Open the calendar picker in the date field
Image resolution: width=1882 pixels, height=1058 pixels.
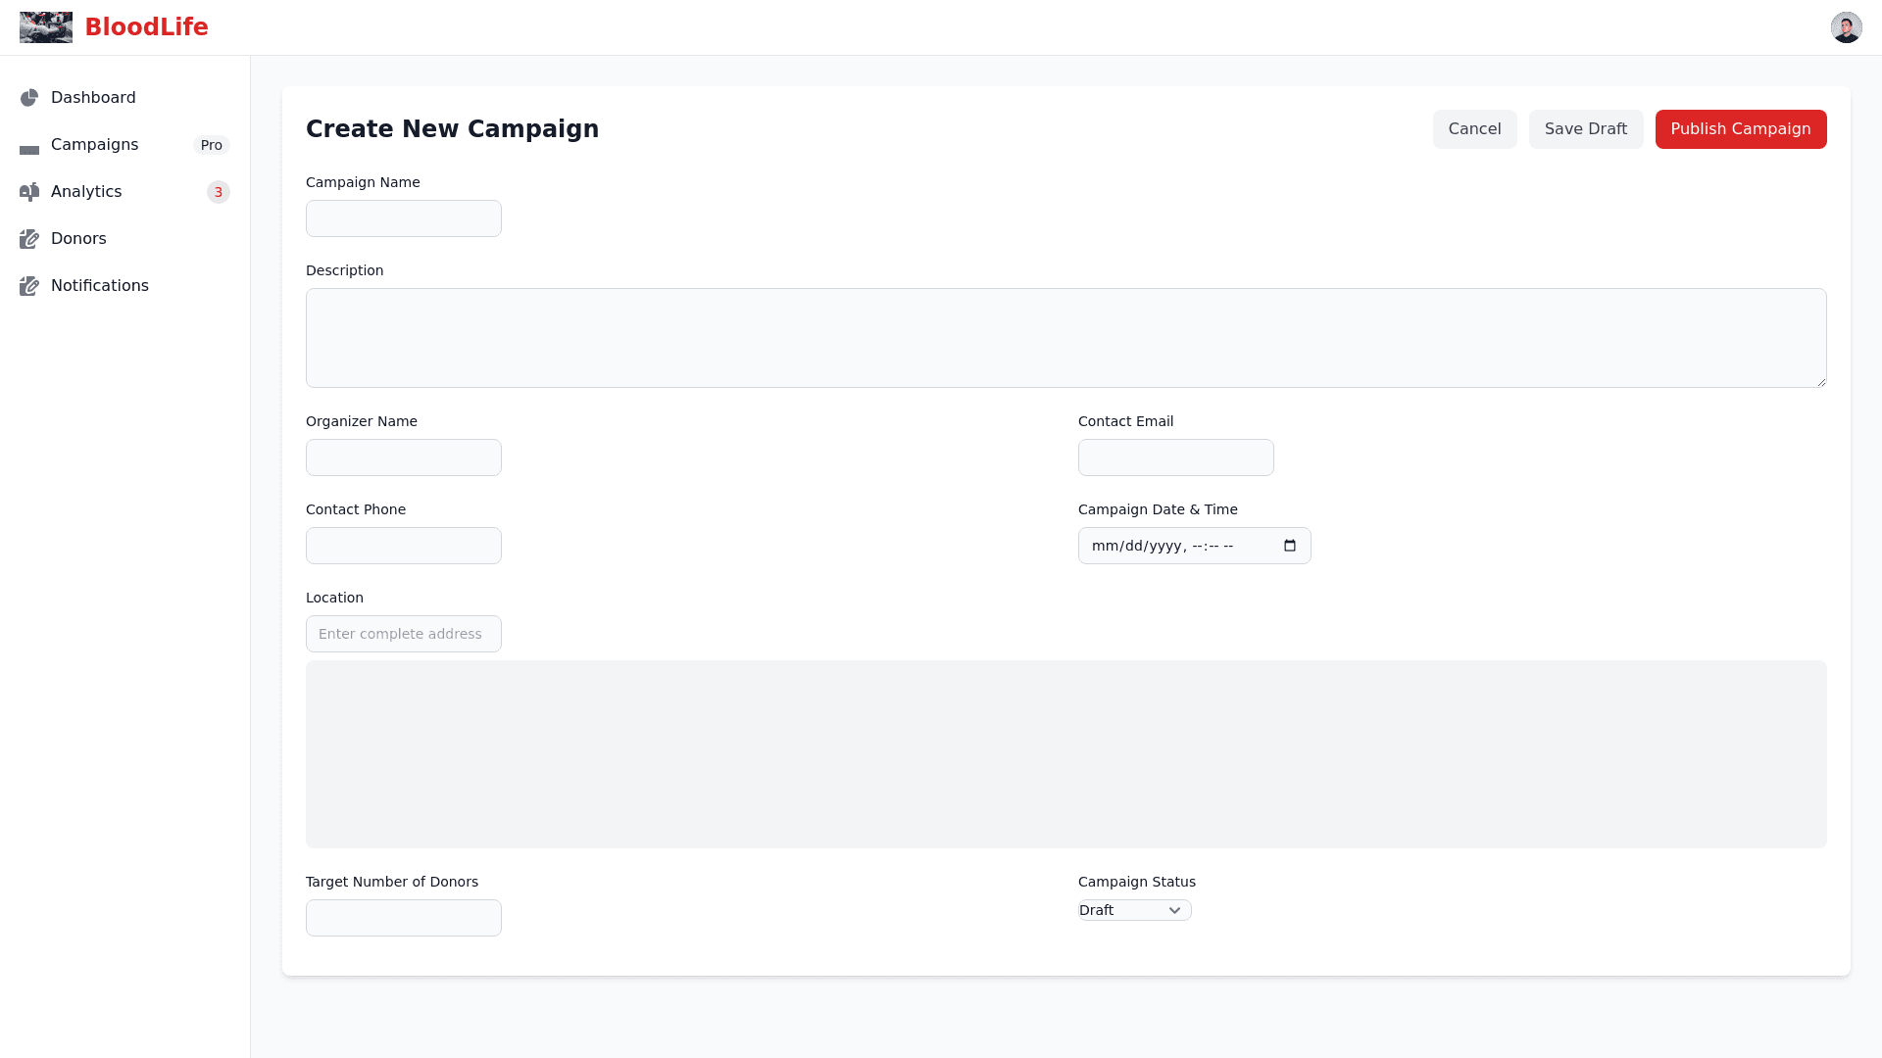(x=1290, y=546)
